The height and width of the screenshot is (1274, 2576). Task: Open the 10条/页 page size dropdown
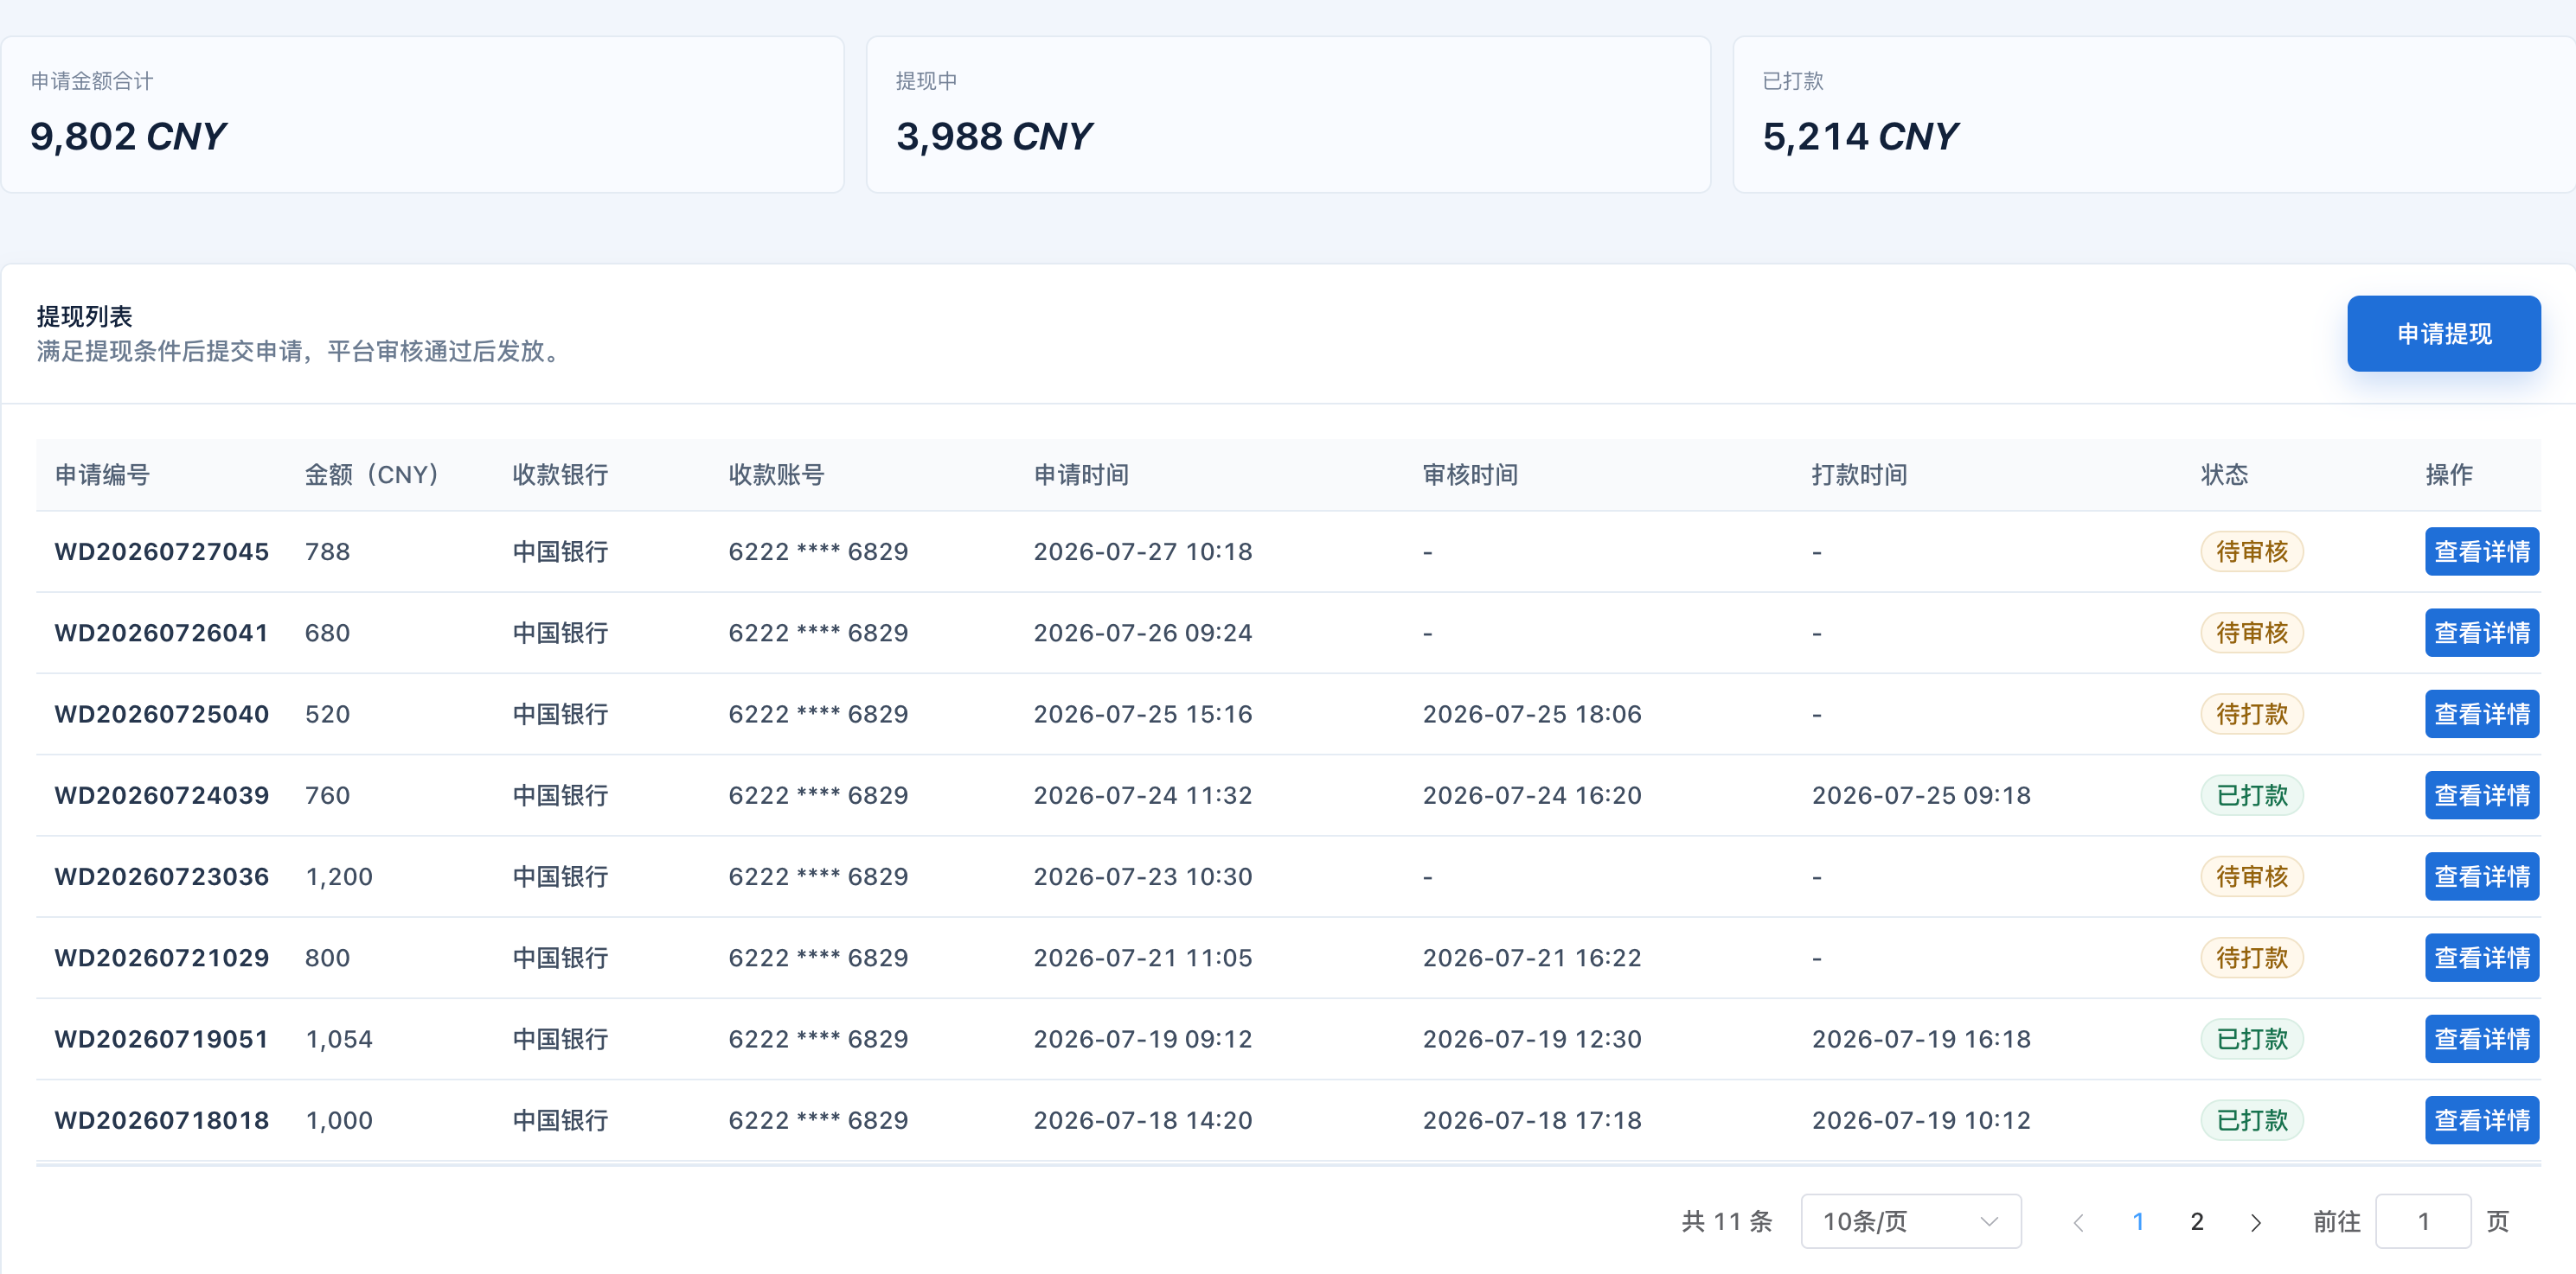1910,1221
